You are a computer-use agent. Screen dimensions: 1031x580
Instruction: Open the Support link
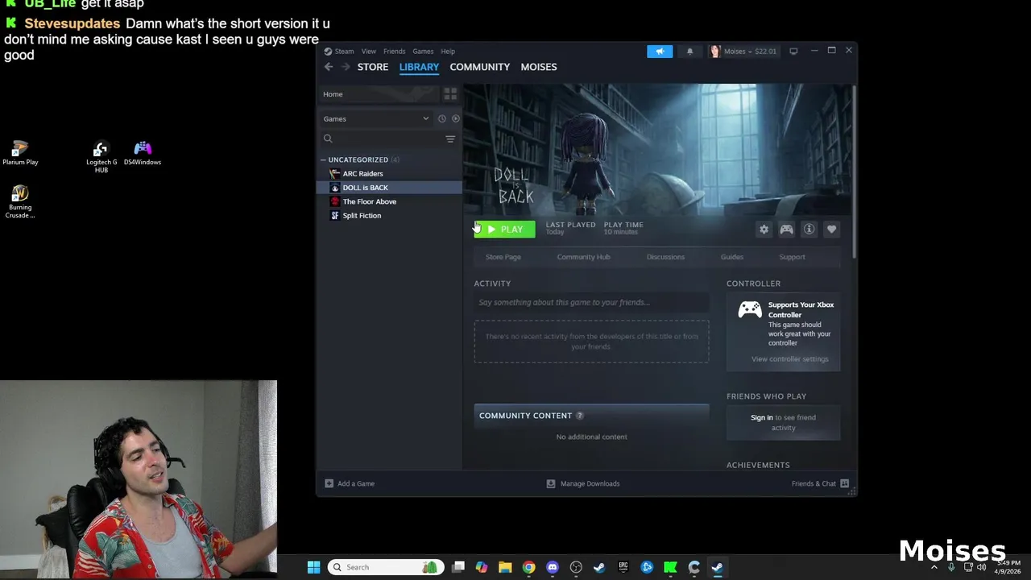[792, 257]
